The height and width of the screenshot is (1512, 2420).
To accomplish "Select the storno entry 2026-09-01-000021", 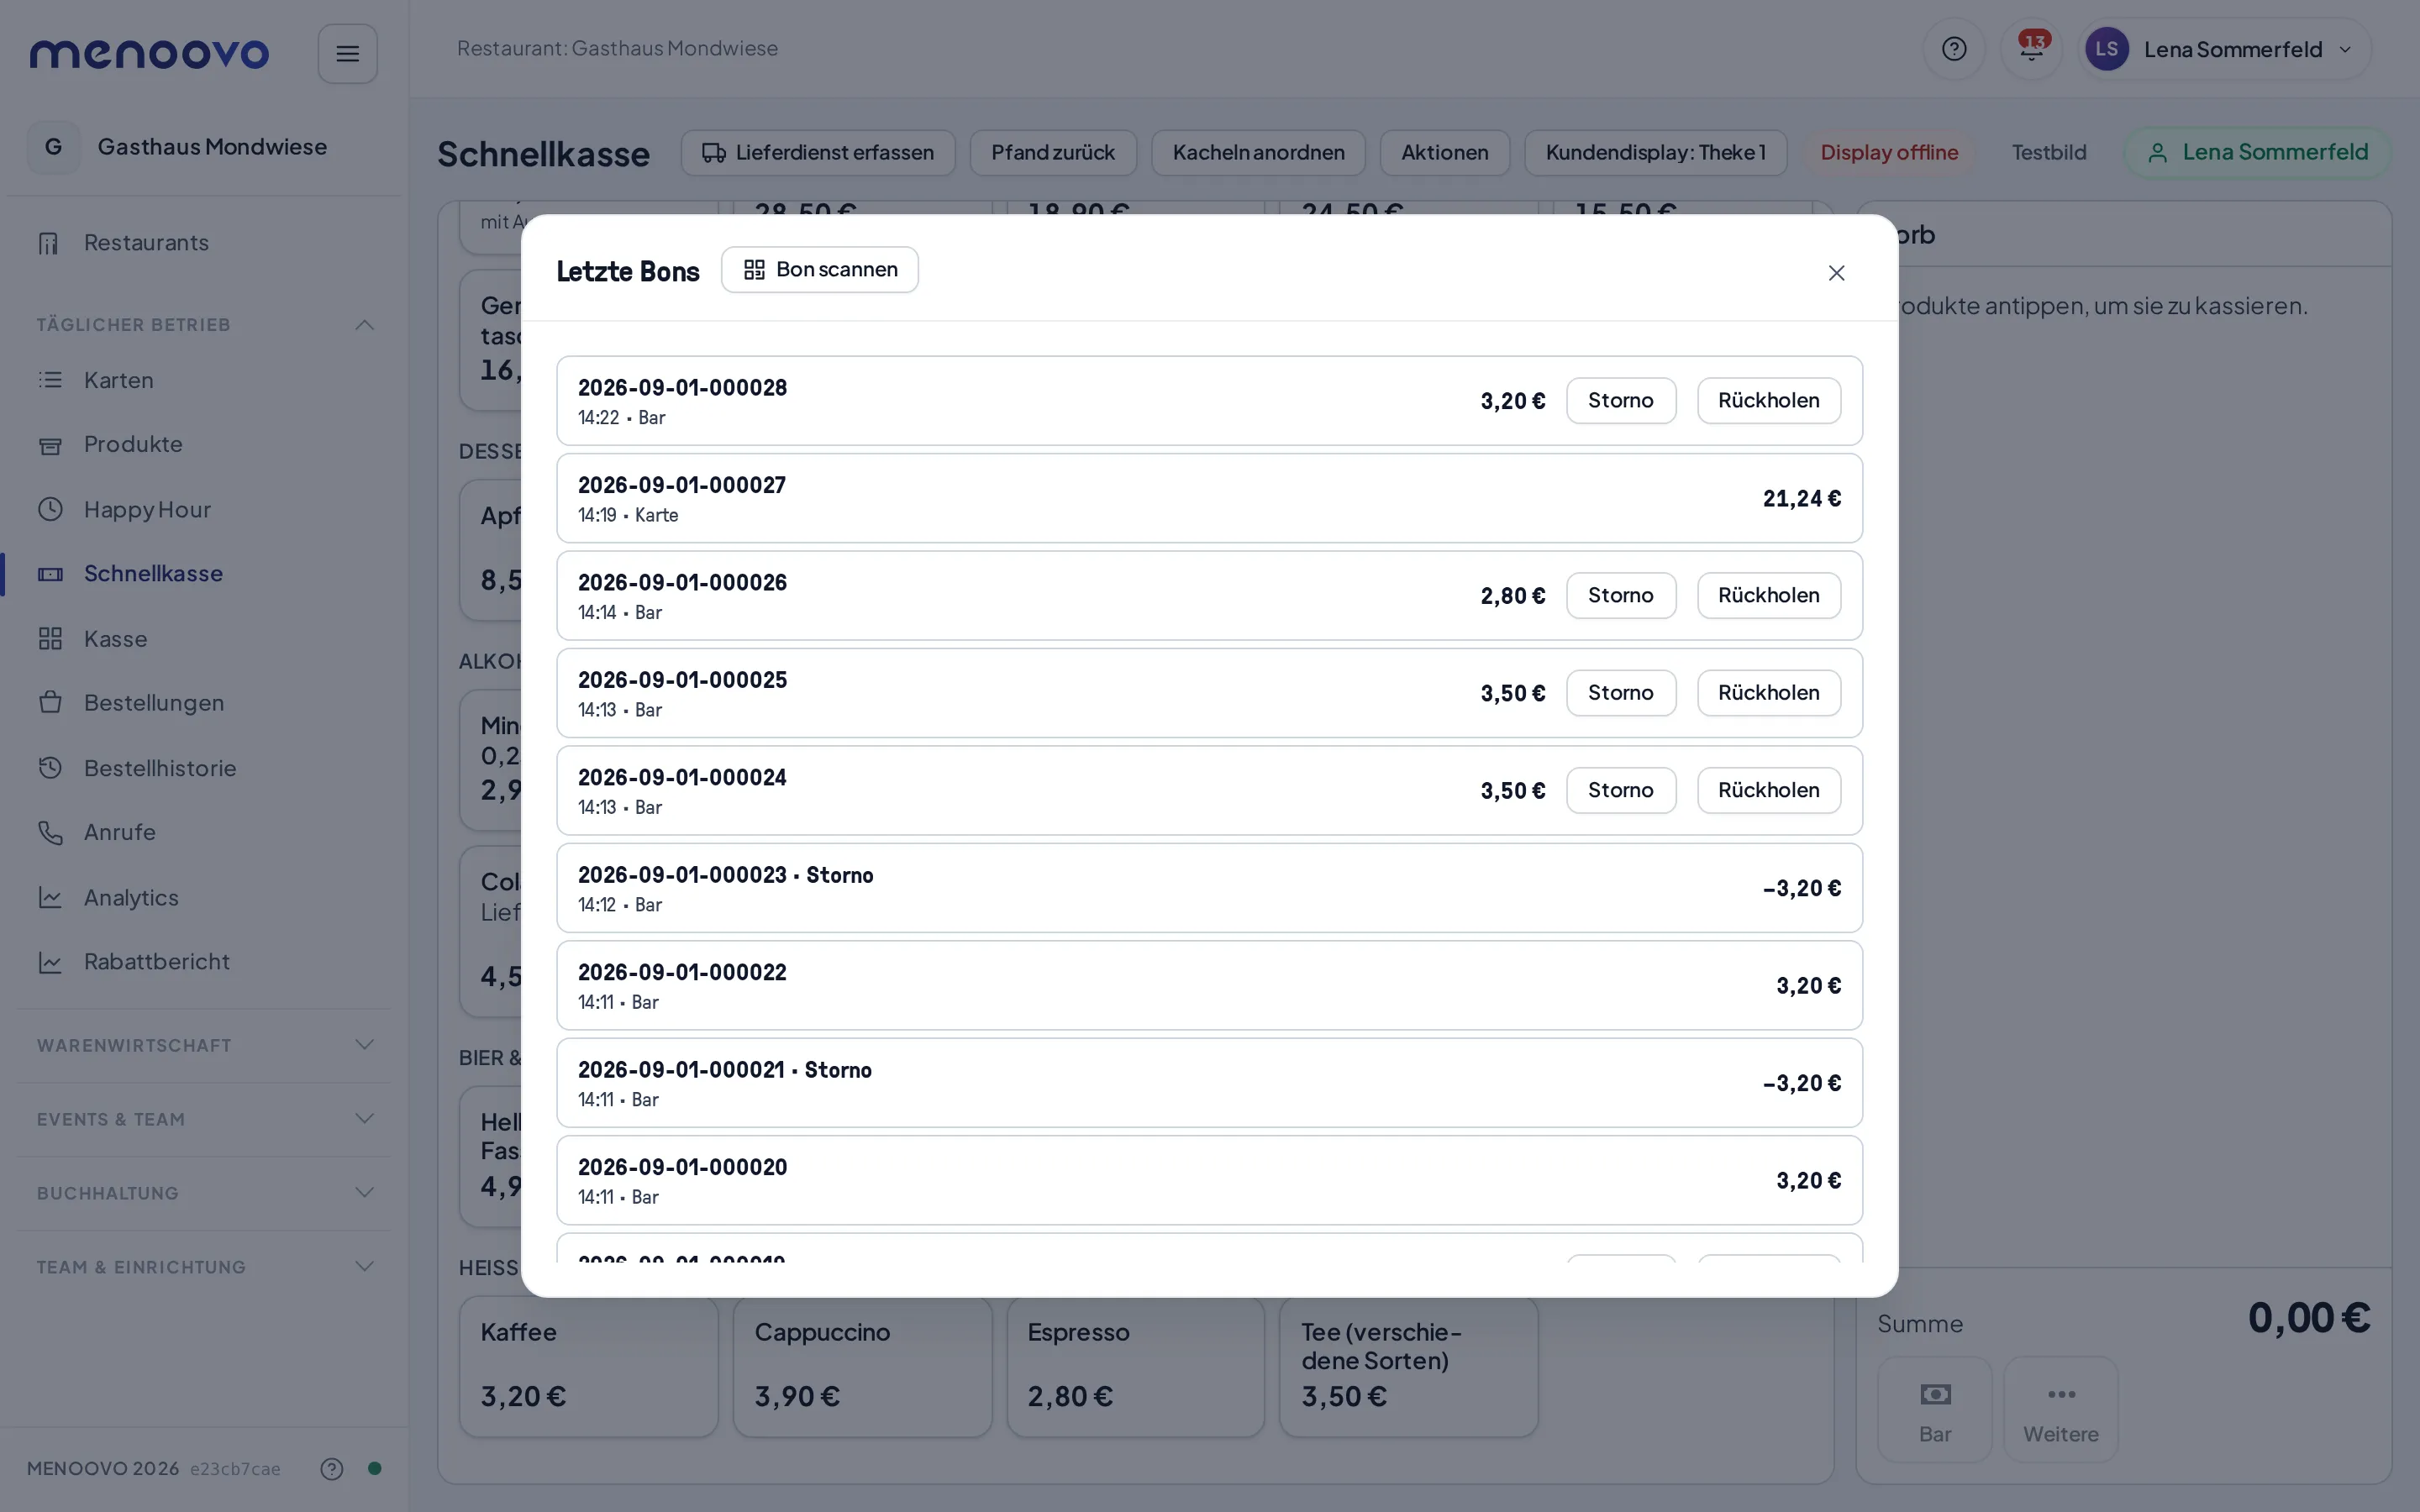I will (x=1209, y=1083).
